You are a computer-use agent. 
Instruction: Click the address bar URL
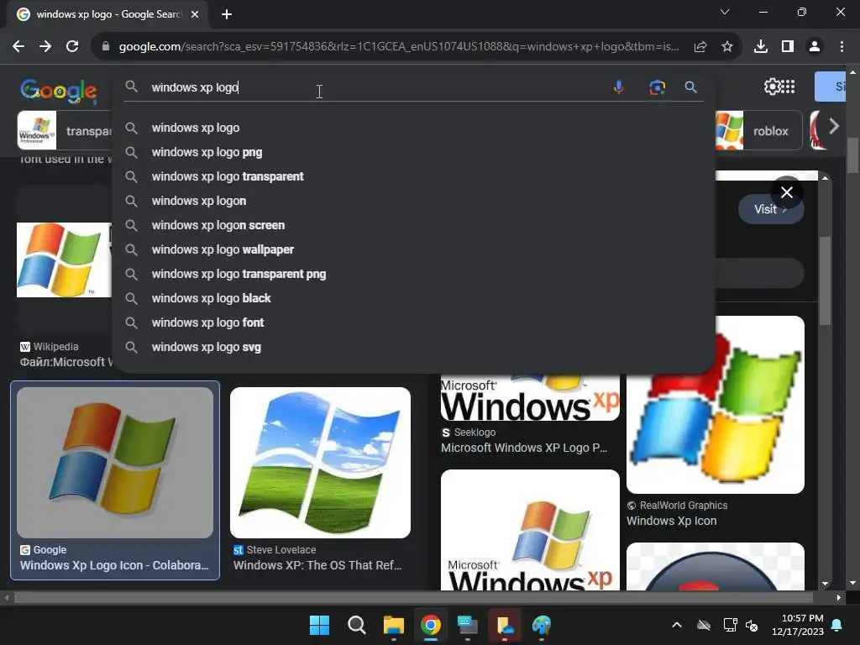(399, 47)
